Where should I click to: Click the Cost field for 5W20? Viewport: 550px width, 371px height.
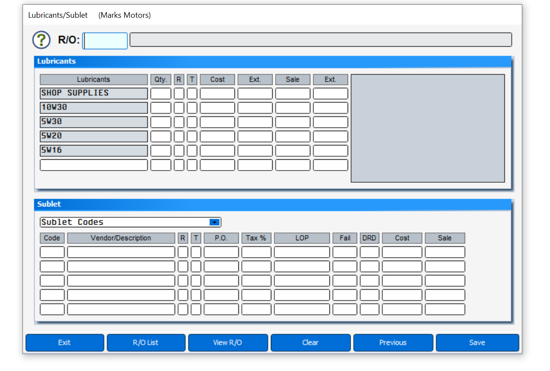(x=217, y=136)
